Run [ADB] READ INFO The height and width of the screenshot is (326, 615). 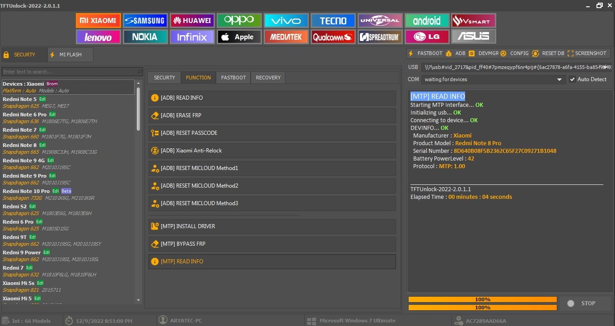tap(272, 98)
